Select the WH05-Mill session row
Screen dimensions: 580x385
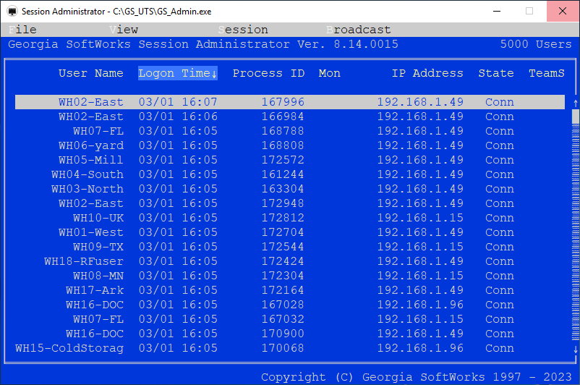pos(290,160)
